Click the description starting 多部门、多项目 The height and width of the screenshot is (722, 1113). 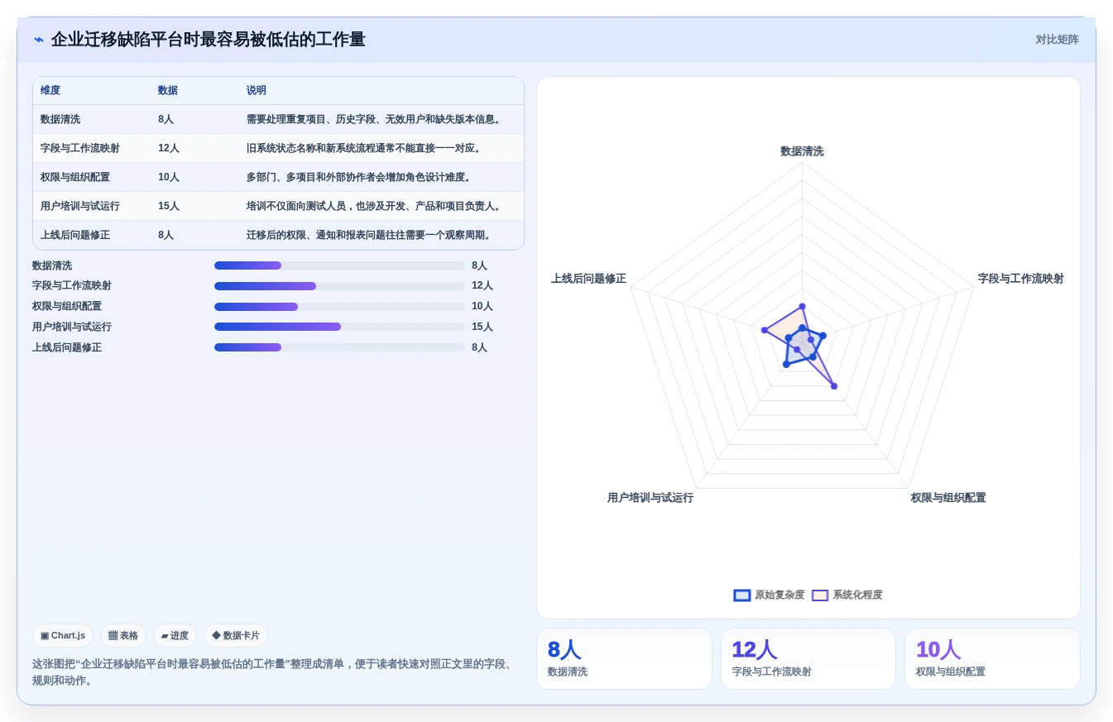(361, 177)
